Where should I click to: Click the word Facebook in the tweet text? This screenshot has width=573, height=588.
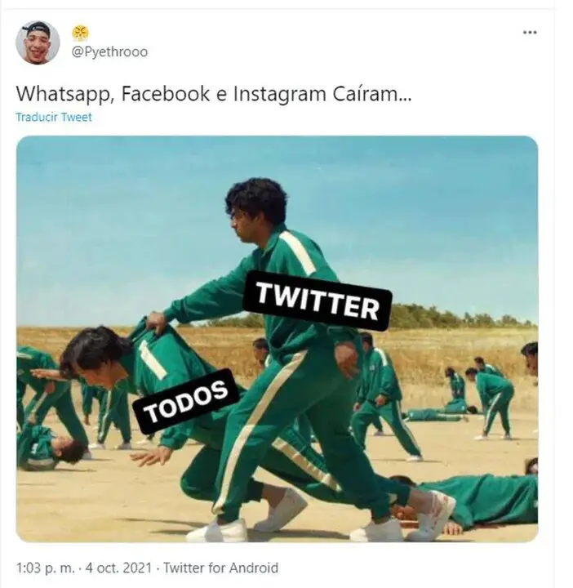coord(165,93)
